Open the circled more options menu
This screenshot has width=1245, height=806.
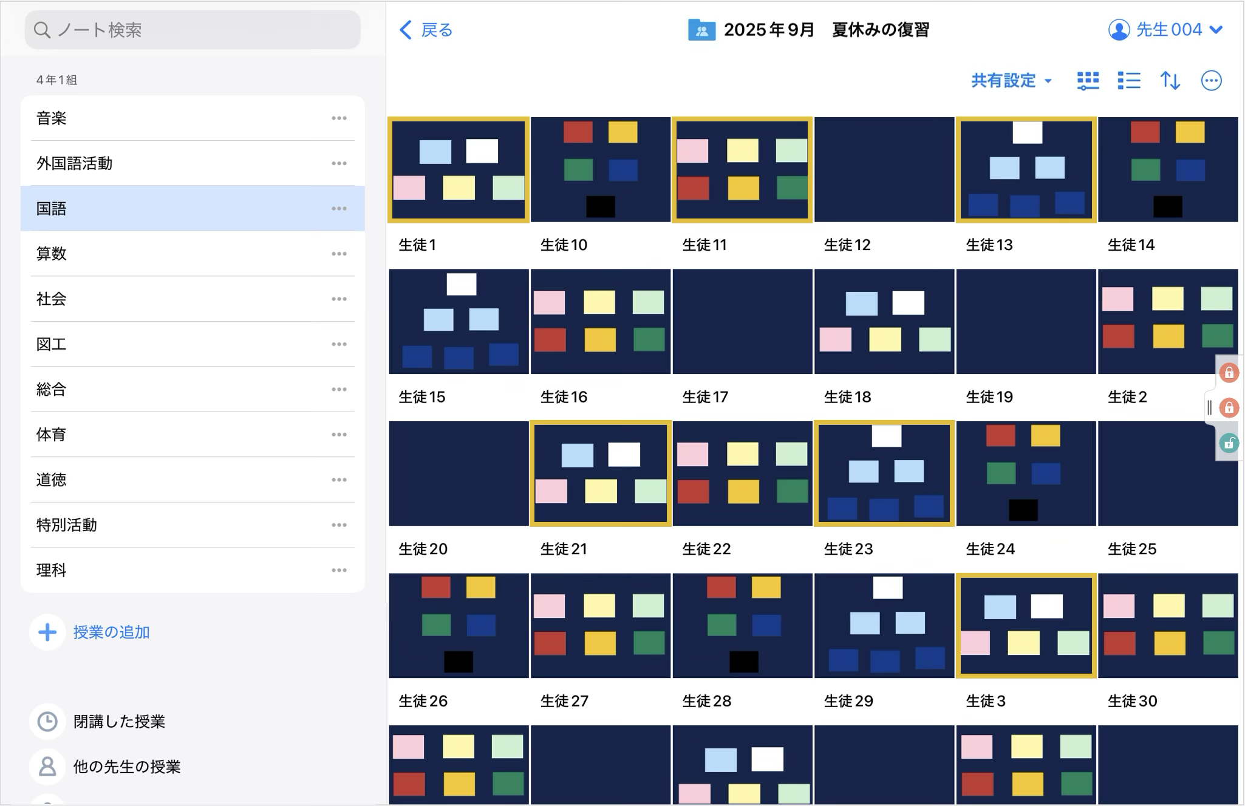tap(1211, 81)
